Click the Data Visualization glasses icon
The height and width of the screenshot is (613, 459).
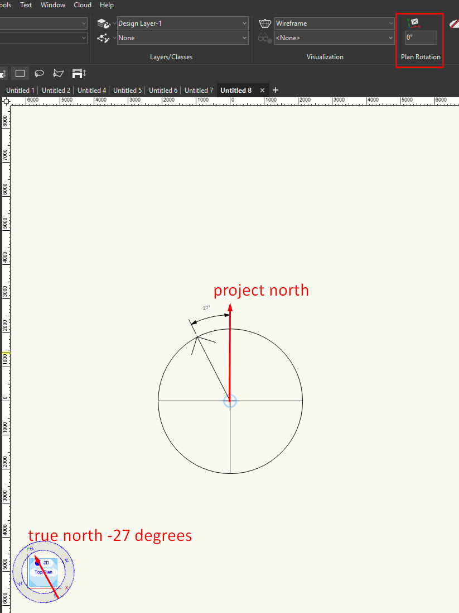(265, 38)
